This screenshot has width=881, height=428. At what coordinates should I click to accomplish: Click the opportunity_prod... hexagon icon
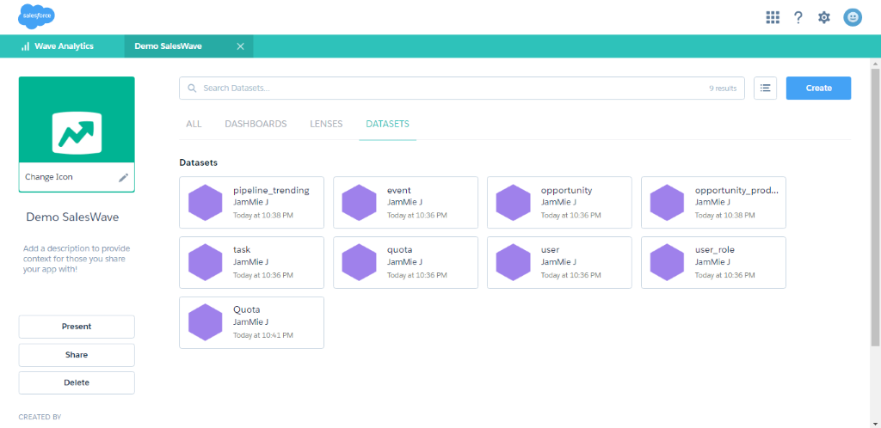coord(667,203)
